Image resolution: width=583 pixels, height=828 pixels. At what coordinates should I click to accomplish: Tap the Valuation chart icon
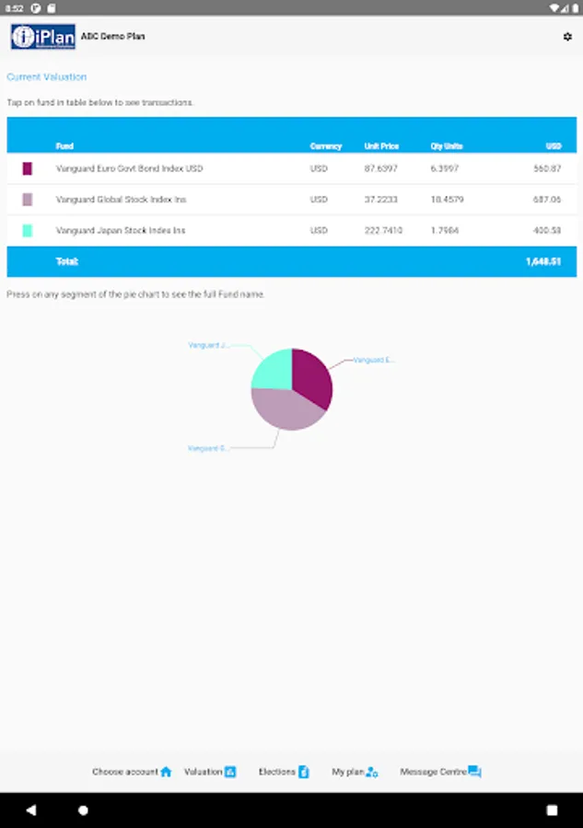230,772
